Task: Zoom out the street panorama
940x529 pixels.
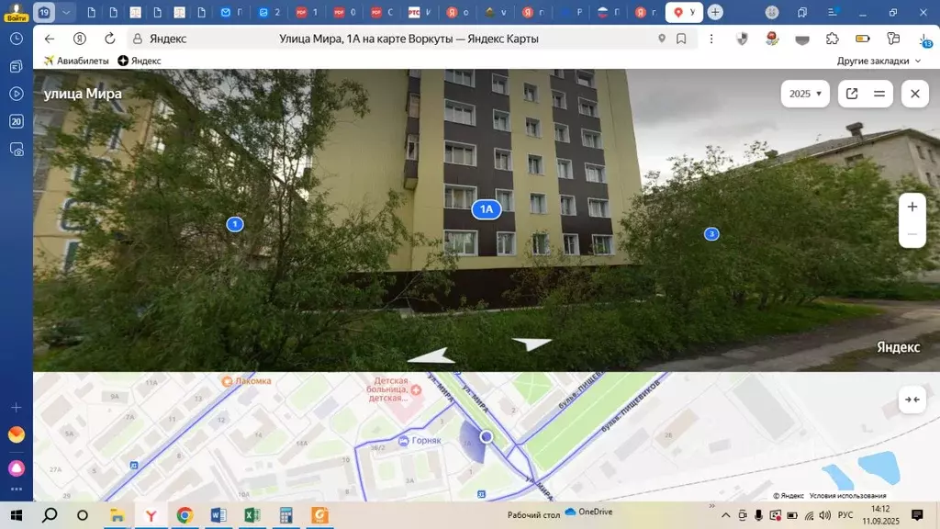Action: pos(912,234)
